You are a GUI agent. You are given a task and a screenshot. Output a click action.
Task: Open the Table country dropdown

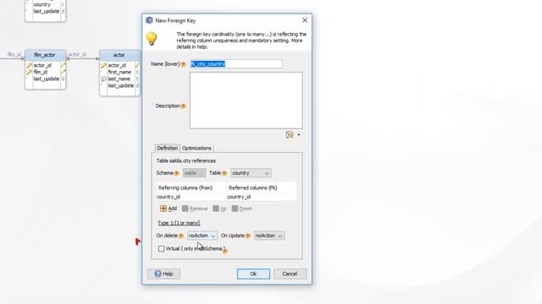[x=251, y=173]
